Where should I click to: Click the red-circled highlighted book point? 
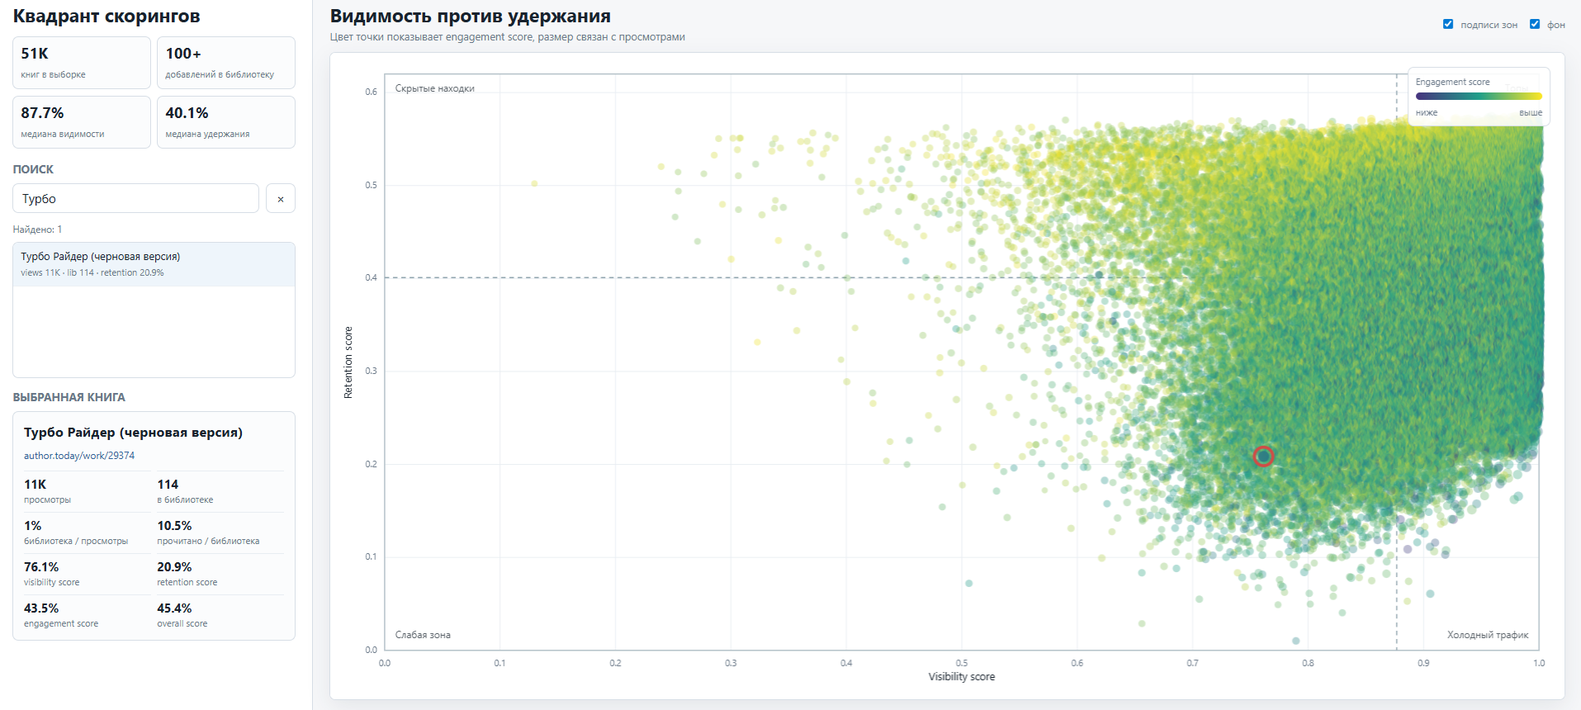[x=1263, y=456]
